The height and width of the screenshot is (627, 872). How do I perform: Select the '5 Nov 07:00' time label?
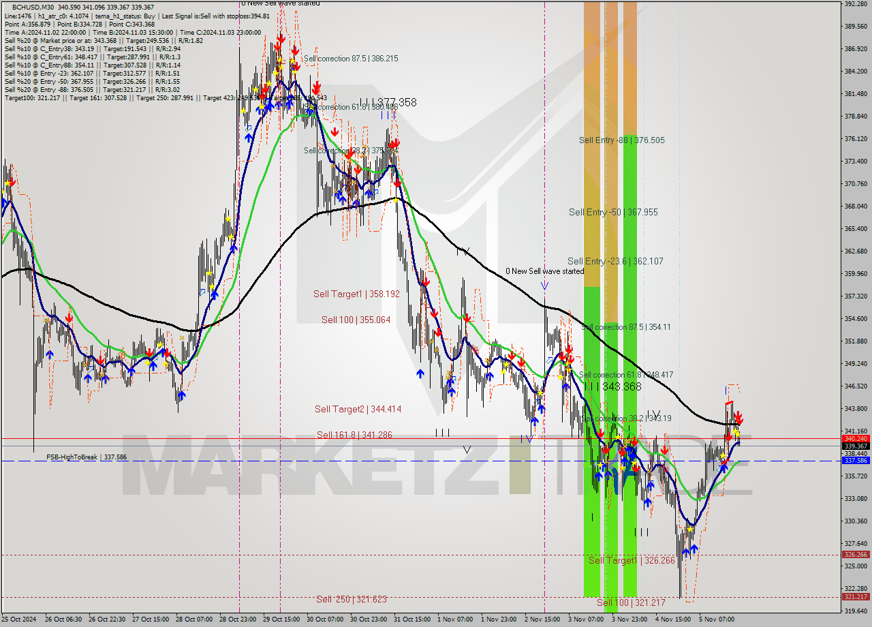717,620
